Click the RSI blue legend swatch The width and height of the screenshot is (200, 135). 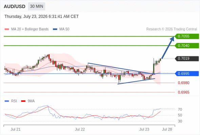tap(7, 101)
